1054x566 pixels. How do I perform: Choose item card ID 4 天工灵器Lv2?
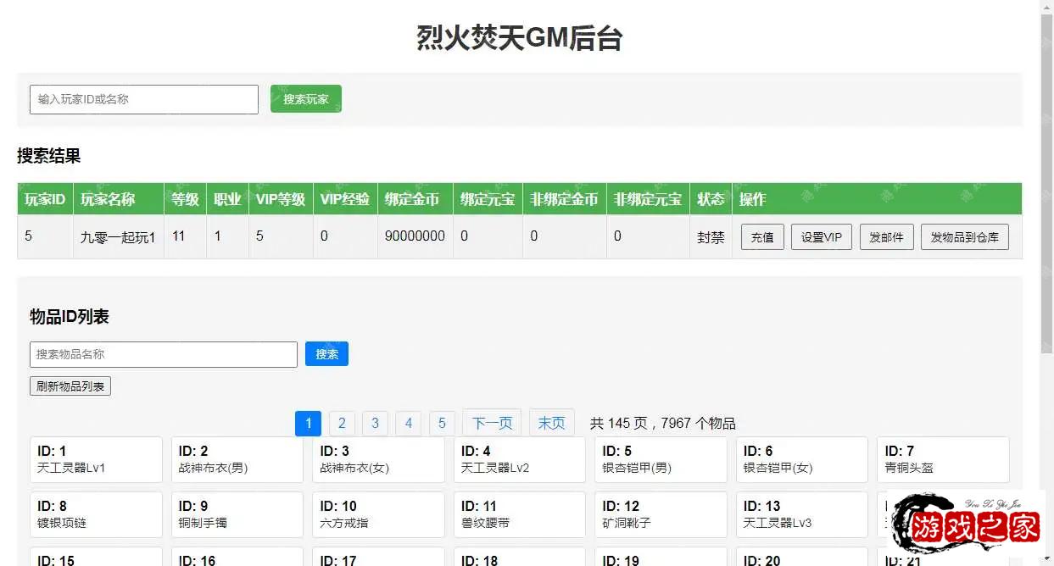[519, 459]
